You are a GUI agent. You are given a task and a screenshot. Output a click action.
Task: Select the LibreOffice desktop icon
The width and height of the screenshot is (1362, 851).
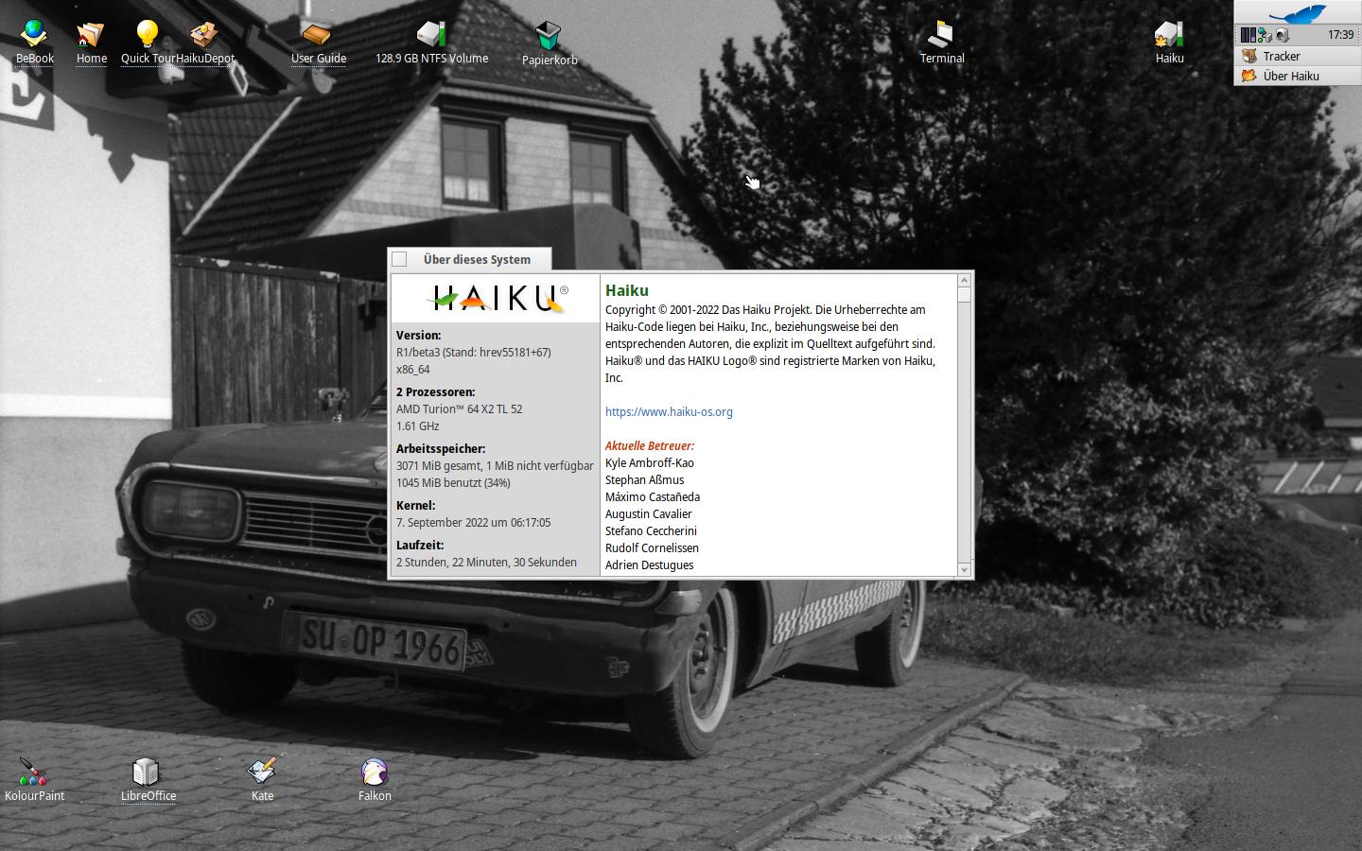[147, 772]
